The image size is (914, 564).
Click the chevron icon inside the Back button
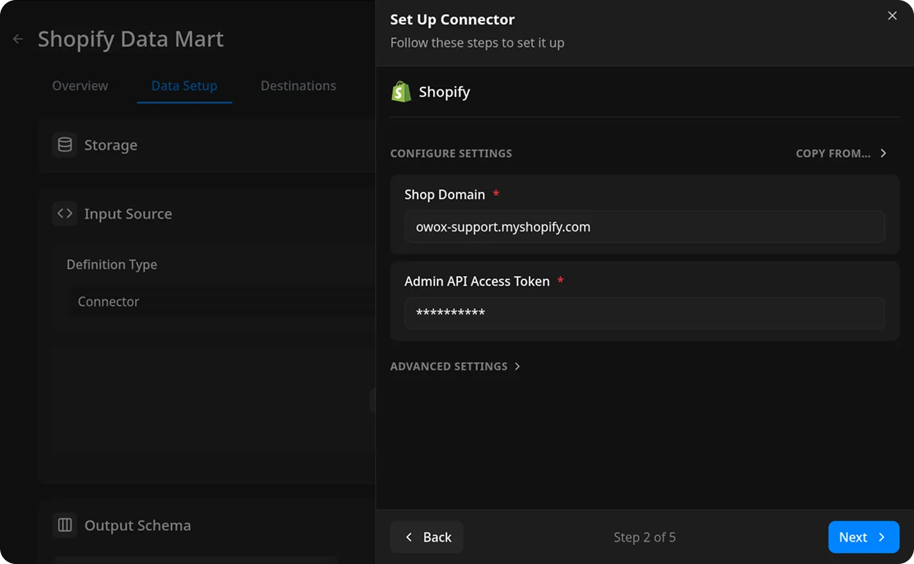pos(409,537)
